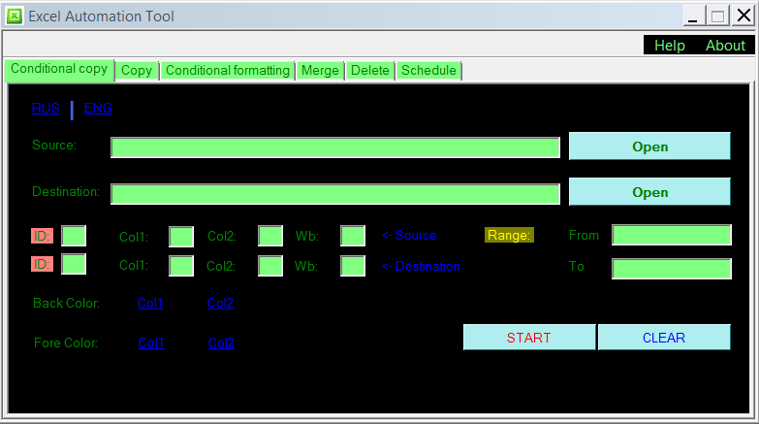The width and height of the screenshot is (759, 424).
Task: Click the Source row Col2 field
Action: (270, 236)
